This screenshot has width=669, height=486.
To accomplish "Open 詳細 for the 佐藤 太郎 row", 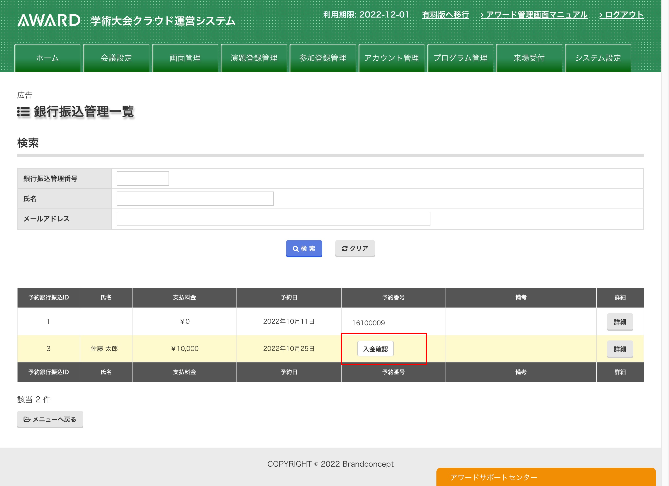I will click(x=620, y=349).
